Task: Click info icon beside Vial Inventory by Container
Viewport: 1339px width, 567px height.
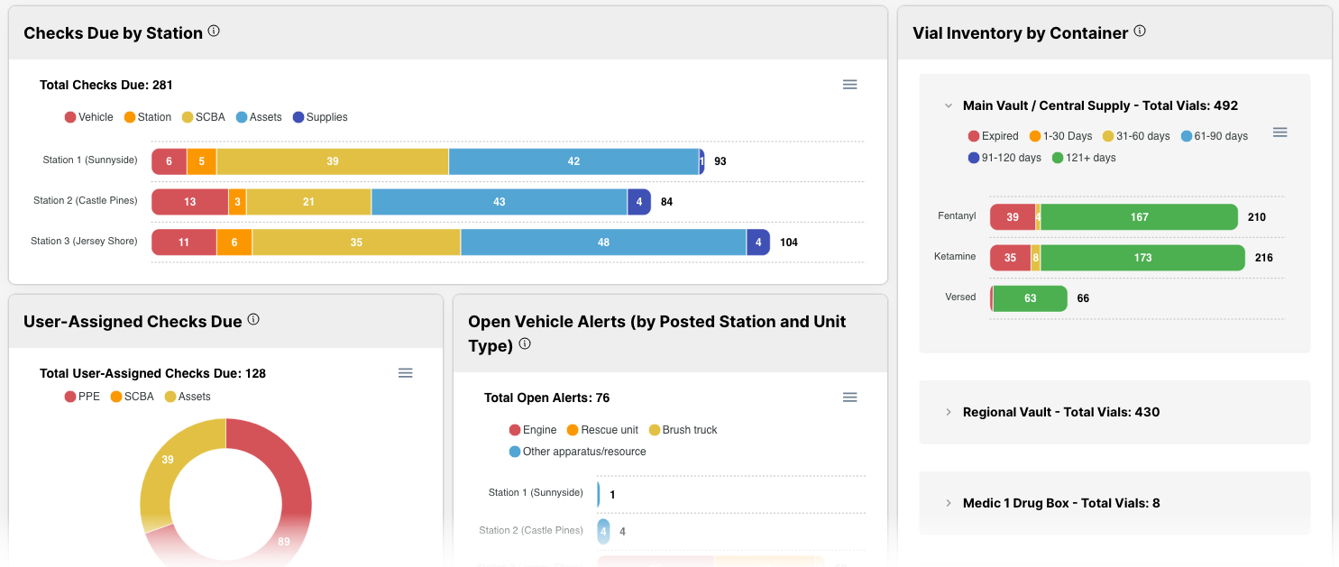Action: point(1140,32)
